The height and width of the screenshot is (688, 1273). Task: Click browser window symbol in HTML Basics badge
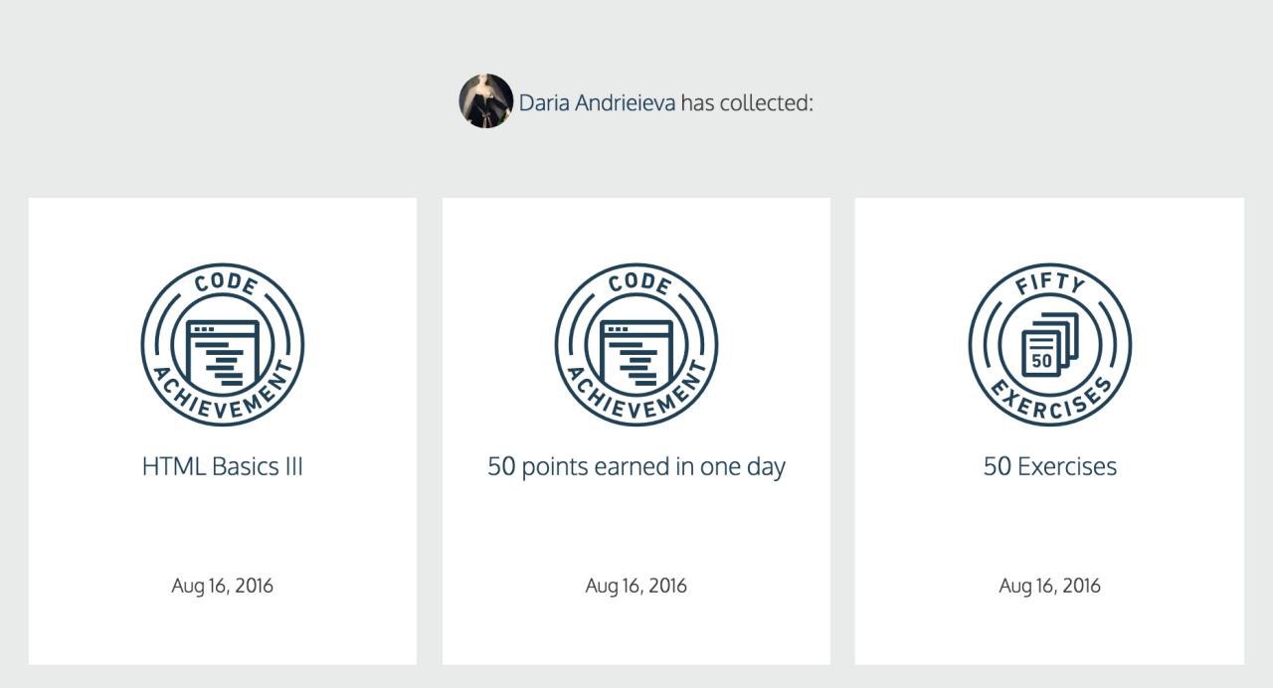(223, 353)
